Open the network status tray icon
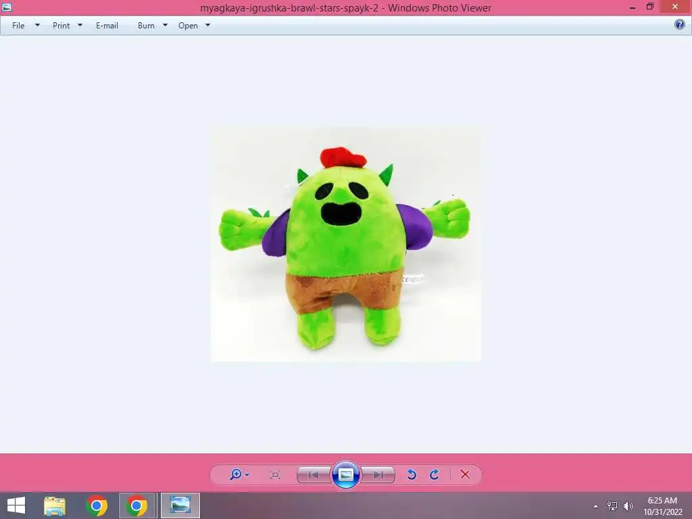Viewport: 692px width, 519px height. [x=612, y=505]
